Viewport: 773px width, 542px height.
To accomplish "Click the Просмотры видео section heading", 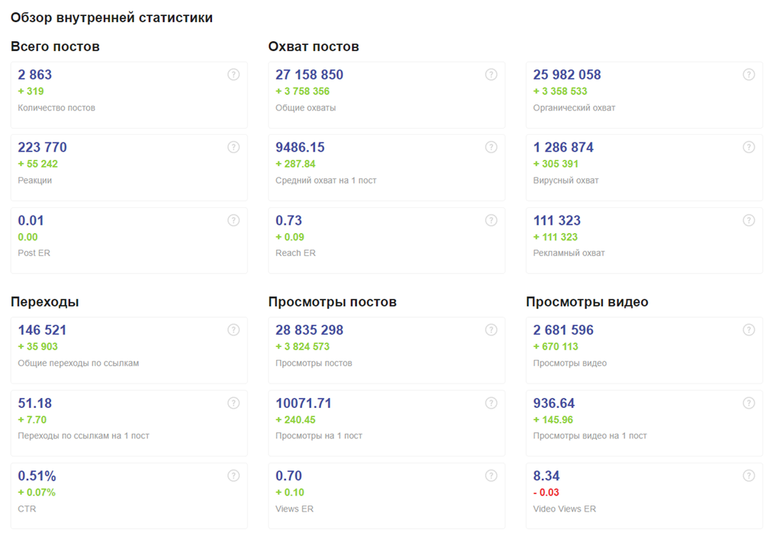I will 587,302.
